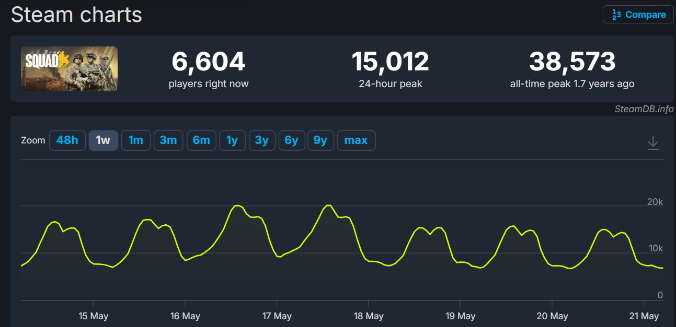
Task: Click the 17 May axis label
Action: click(277, 316)
